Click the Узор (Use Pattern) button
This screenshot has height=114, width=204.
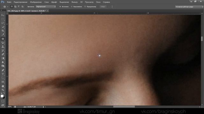(103, 7)
